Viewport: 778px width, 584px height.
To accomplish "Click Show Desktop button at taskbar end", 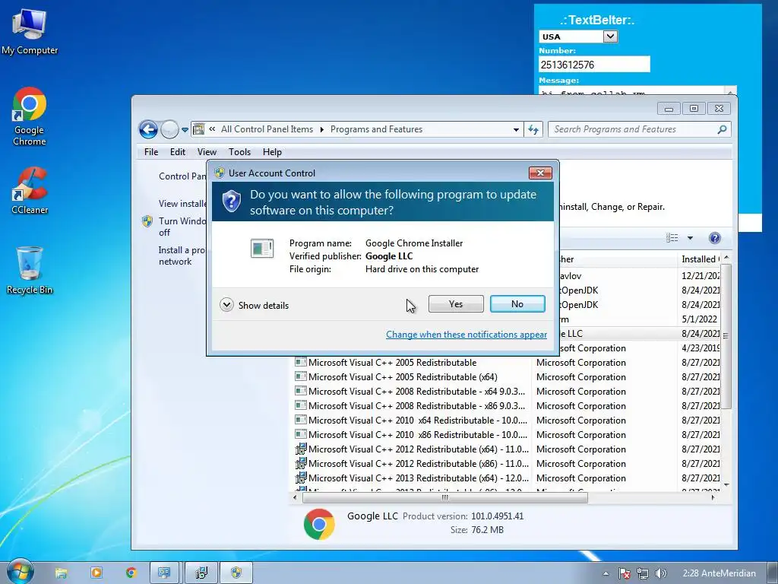I will 772,573.
